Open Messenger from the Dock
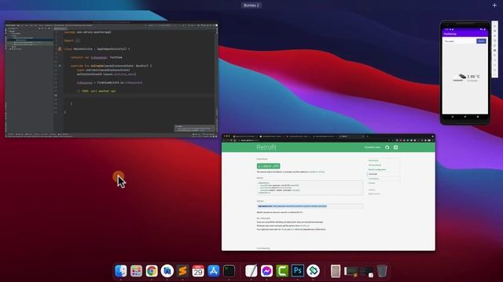The image size is (503, 282). (266, 271)
